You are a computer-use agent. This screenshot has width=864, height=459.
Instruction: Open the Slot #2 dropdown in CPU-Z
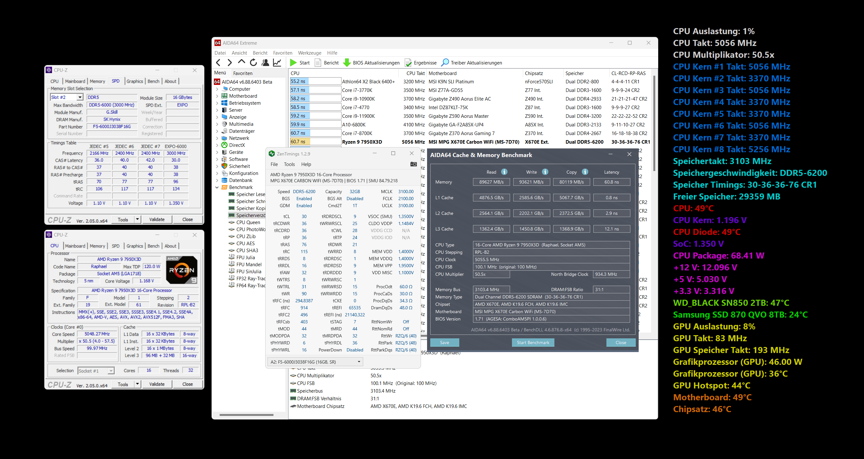pyautogui.click(x=80, y=97)
